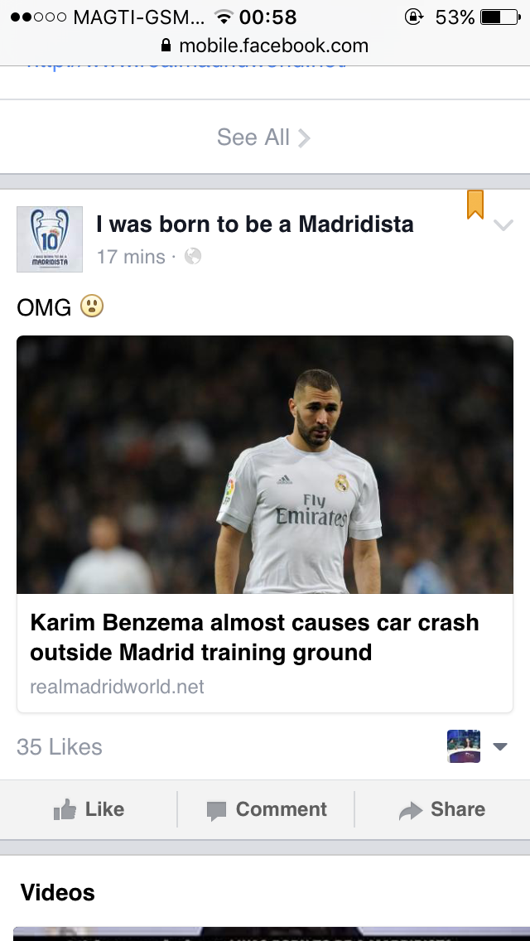Open the page's profile picture thumbnail
This screenshot has height=941, width=530.
tap(50, 239)
